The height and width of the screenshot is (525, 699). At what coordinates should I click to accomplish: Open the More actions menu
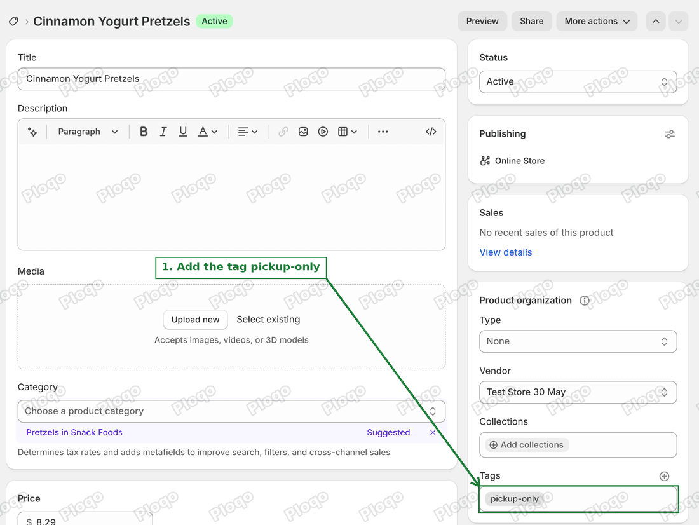(x=597, y=21)
